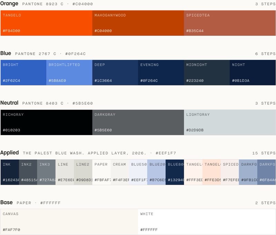The width and height of the screenshot is (276, 235).
Task: Choose the DARKFG swatch #6F84A
Action: coord(266,172)
